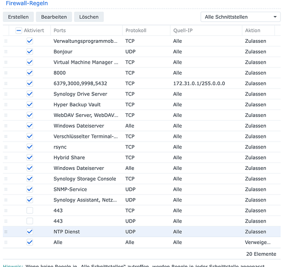The height and width of the screenshot is (267, 283).
Task: Click the Löschen button
Action: [89, 17]
